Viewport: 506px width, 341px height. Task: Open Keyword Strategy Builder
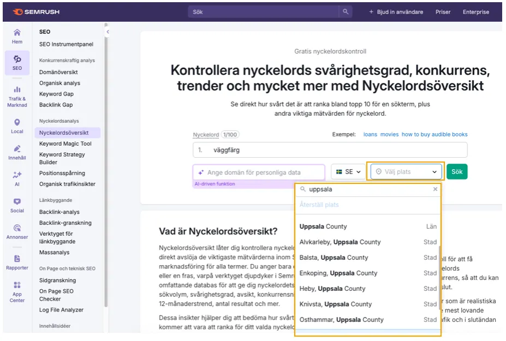click(62, 158)
